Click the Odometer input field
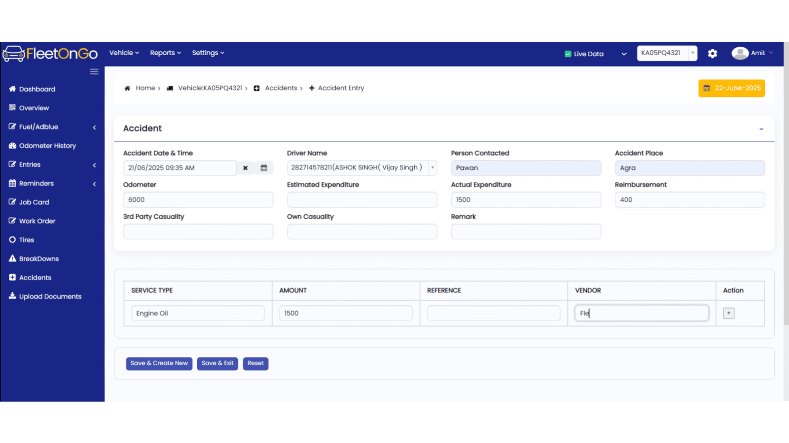 click(198, 200)
